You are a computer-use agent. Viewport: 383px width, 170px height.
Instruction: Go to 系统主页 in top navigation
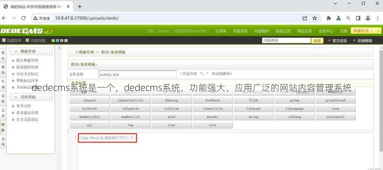pyautogui.click(x=283, y=31)
